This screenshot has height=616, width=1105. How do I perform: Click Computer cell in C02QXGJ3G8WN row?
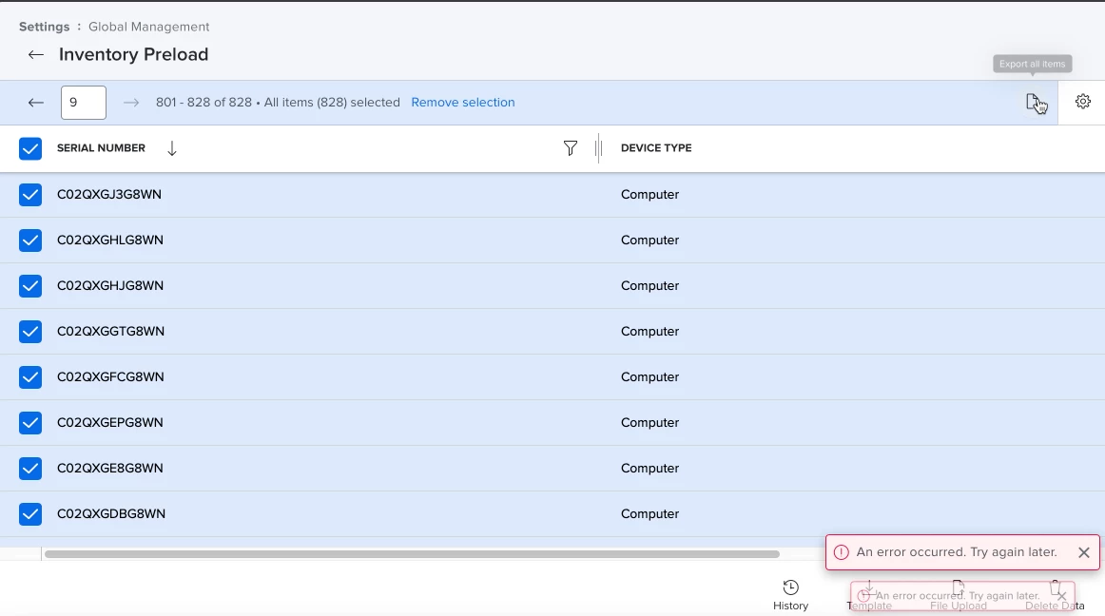[x=649, y=195]
